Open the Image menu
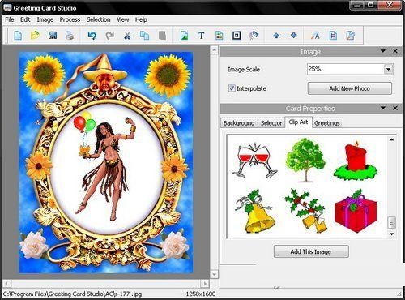Image resolution: width=405 pixels, height=300 pixels. 45,19
